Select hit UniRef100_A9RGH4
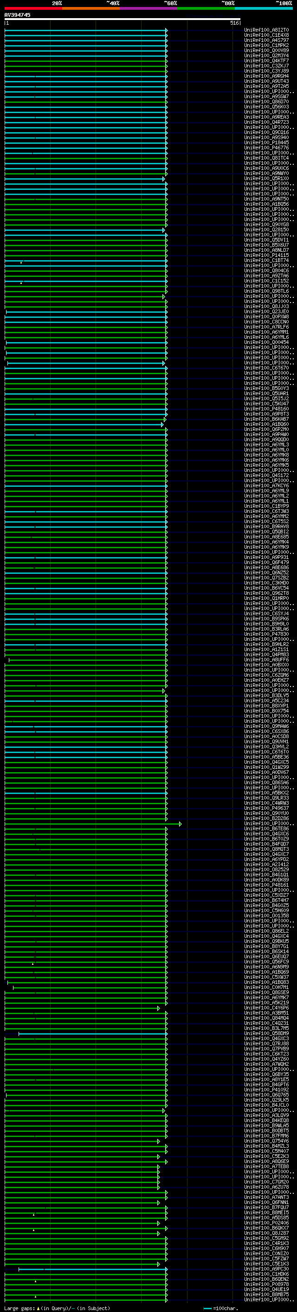Viewport: 297px width, 1312px height. pyautogui.click(x=266, y=76)
